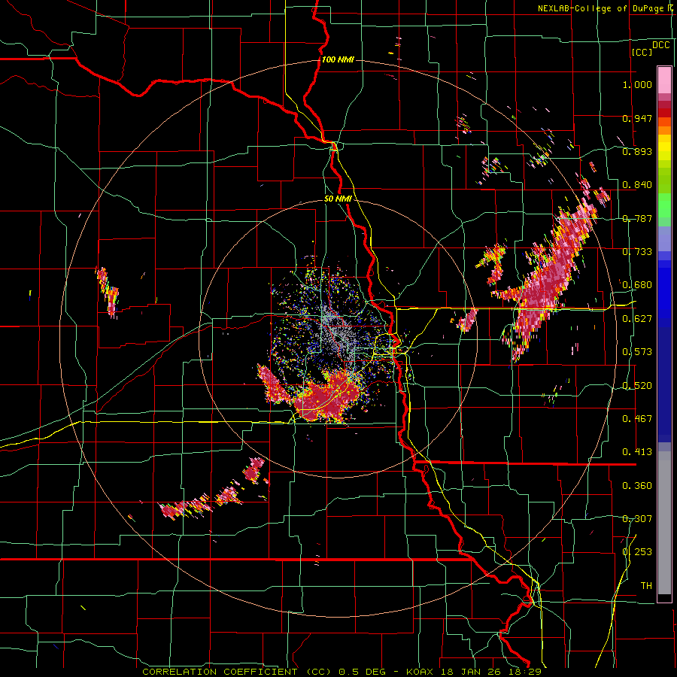Click the 0.840 scale value

[x=637, y=185]
